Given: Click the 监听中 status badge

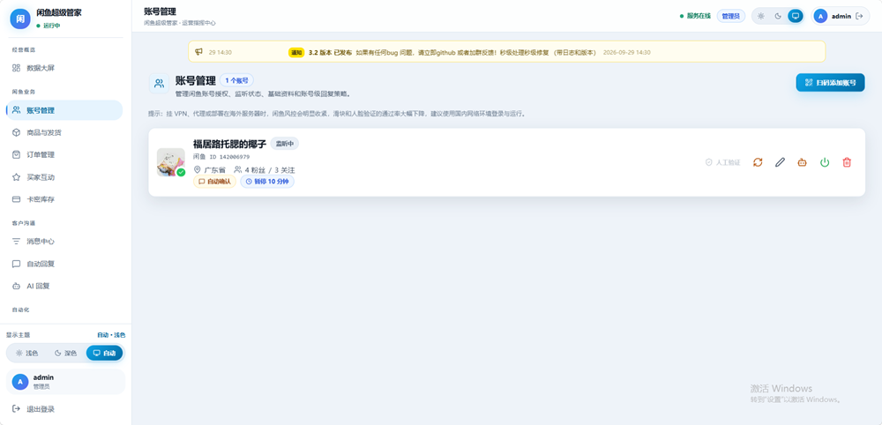Looking at the screenshot, I should (285, 144).
